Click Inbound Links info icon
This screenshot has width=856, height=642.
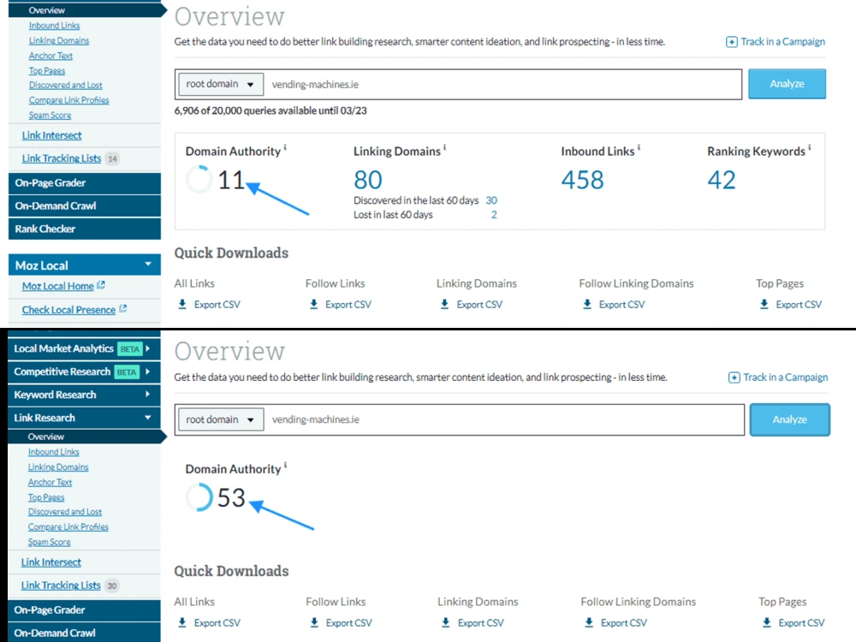pos(639,147)
